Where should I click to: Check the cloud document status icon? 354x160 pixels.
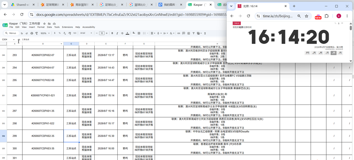coord(54,24)
